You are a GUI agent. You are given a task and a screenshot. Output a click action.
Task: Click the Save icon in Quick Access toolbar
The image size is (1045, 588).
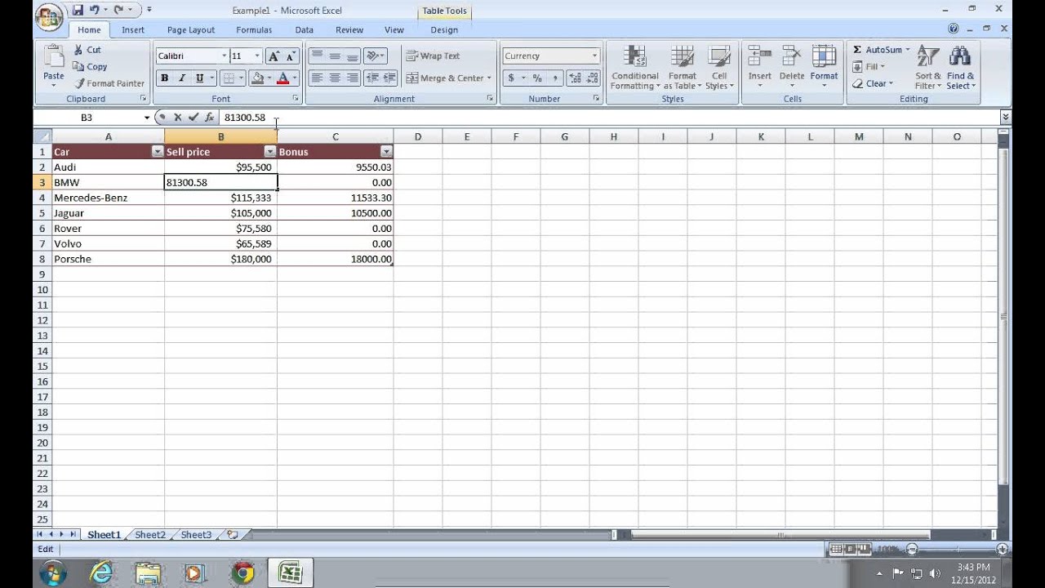pyautogui.click(x=78, y=11)
